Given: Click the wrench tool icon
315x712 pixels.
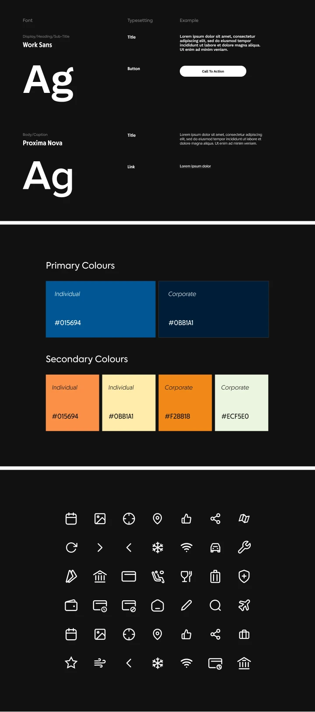Looking at the screenshot, I should 244,547.
